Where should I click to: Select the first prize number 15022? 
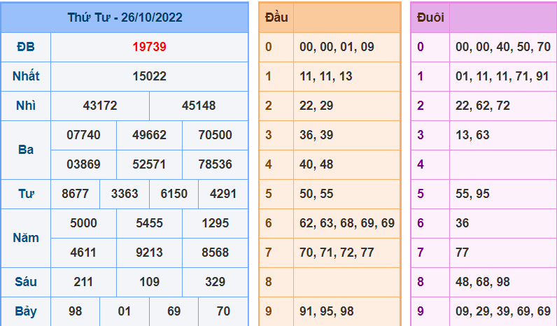click(x=149, y=76)
